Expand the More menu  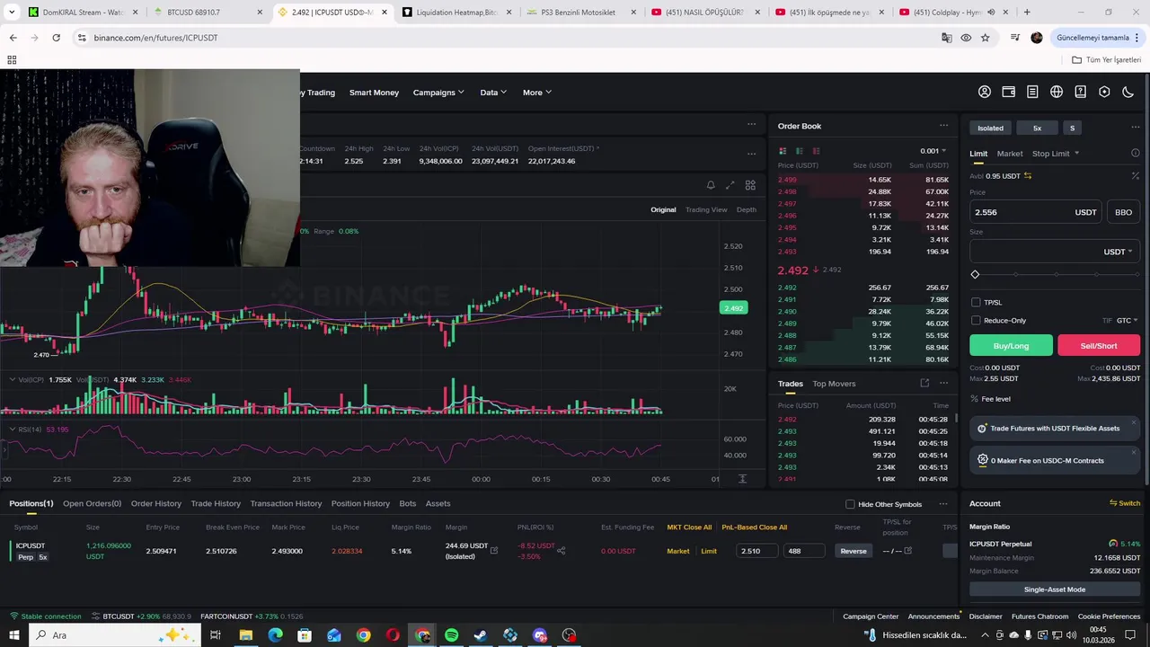(537, 93)
